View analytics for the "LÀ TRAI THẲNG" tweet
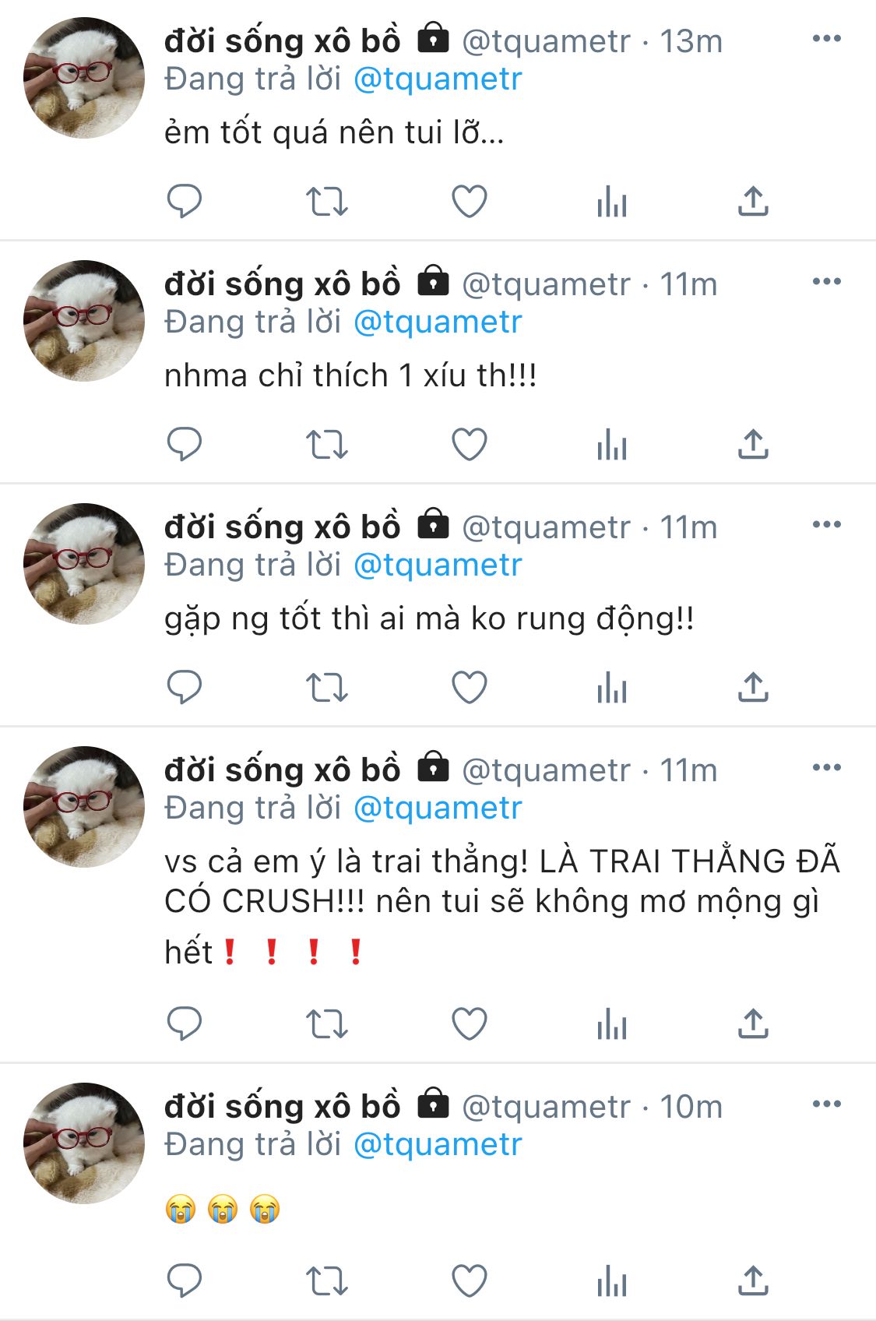The height and width of the screenshot is (1321, 876). pos(612,1024)
